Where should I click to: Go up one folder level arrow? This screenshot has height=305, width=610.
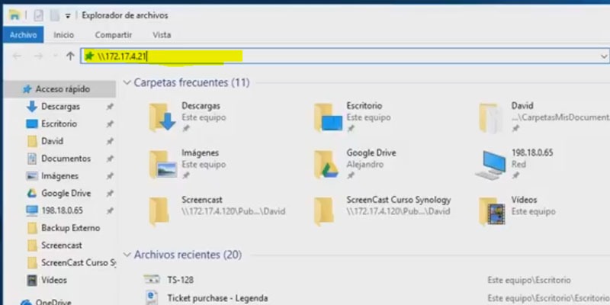(x=70, y=56)
